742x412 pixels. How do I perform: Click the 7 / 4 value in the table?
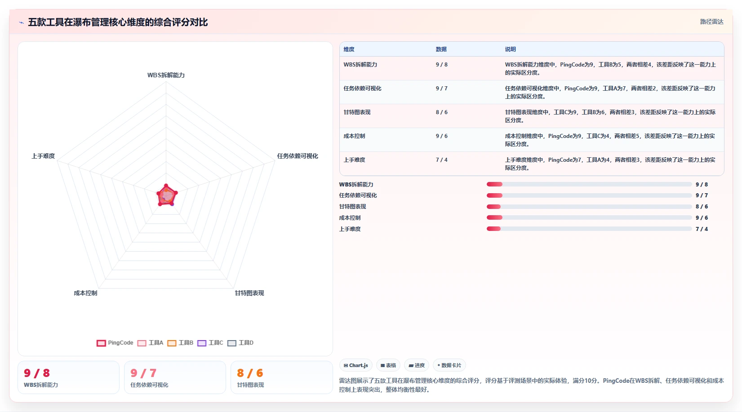(442, 160)
